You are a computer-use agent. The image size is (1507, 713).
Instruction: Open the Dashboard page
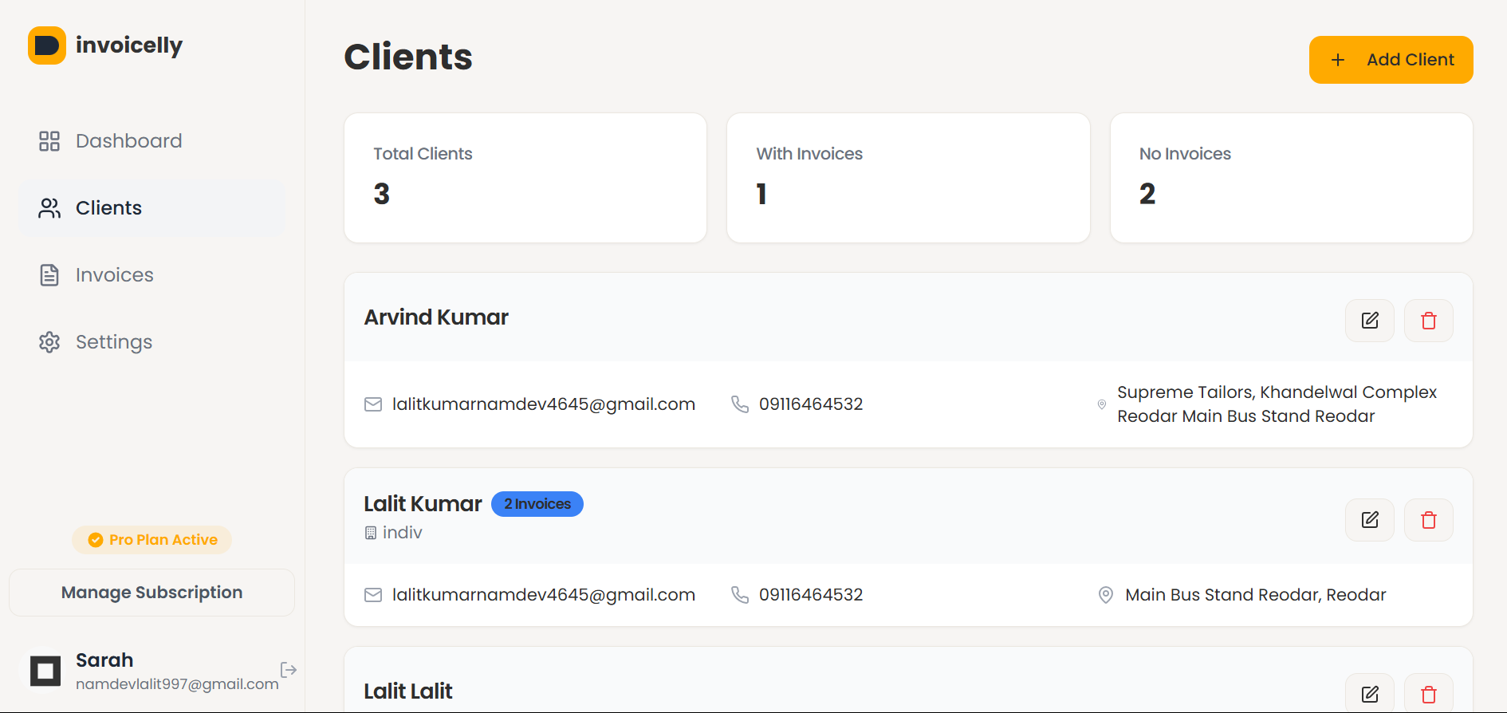tap(128, 141)
